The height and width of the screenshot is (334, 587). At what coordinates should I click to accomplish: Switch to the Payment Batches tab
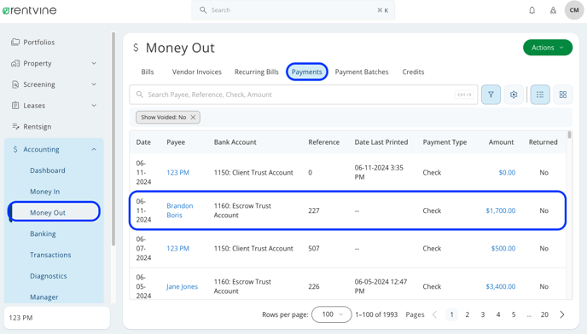click(362, 72)
